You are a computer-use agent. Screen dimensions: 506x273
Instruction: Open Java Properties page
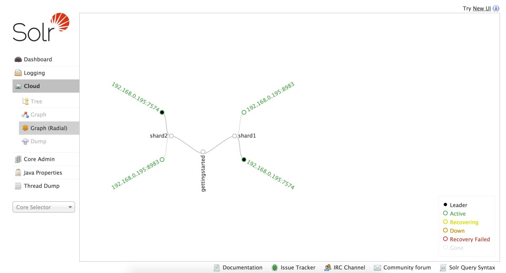(43, 173)
